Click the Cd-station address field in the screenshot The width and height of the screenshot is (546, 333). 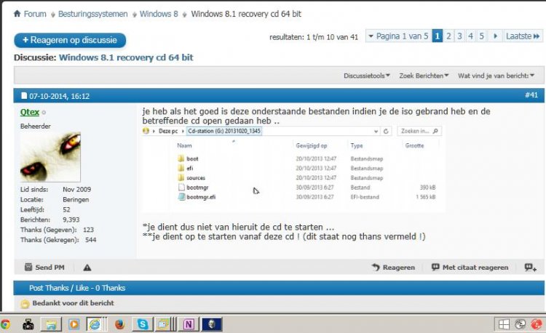[x=224, y=131]
